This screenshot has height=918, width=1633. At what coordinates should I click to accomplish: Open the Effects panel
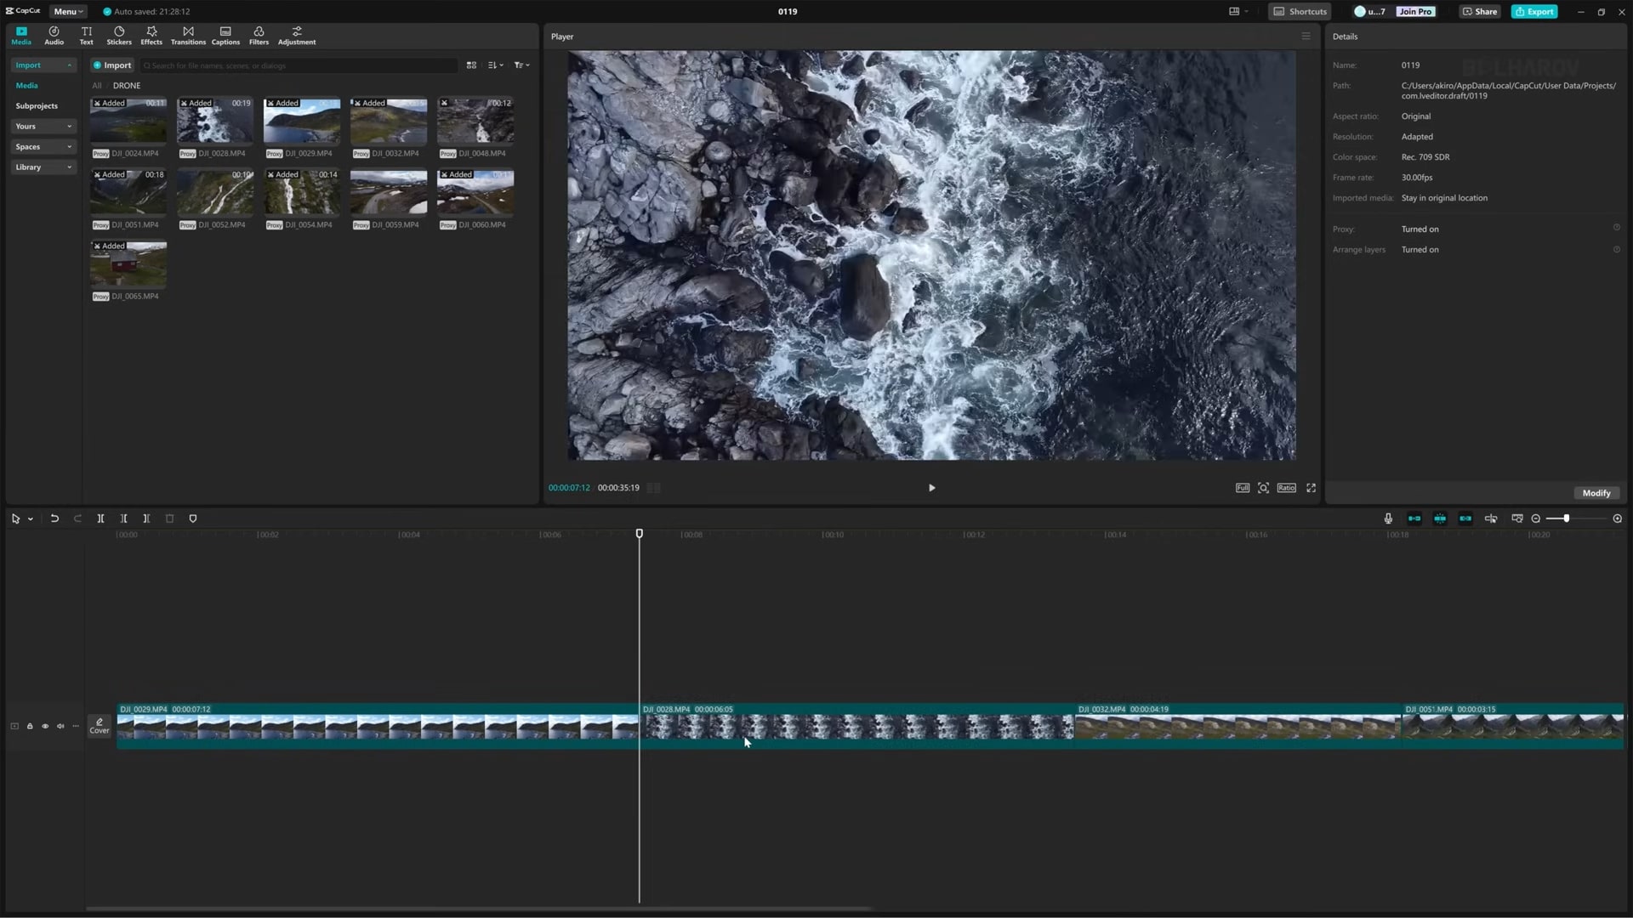coord(151,36)
